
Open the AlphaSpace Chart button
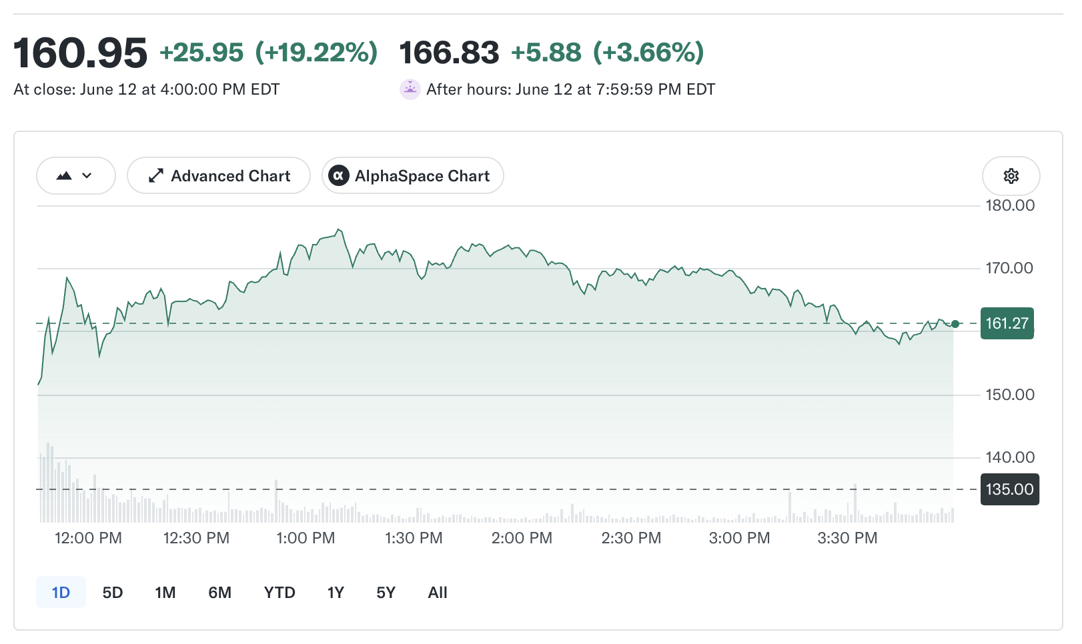pyautogui.click(x=413, y=176)
